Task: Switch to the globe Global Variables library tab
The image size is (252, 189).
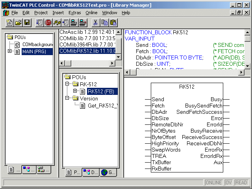Action: click(108, 172)
